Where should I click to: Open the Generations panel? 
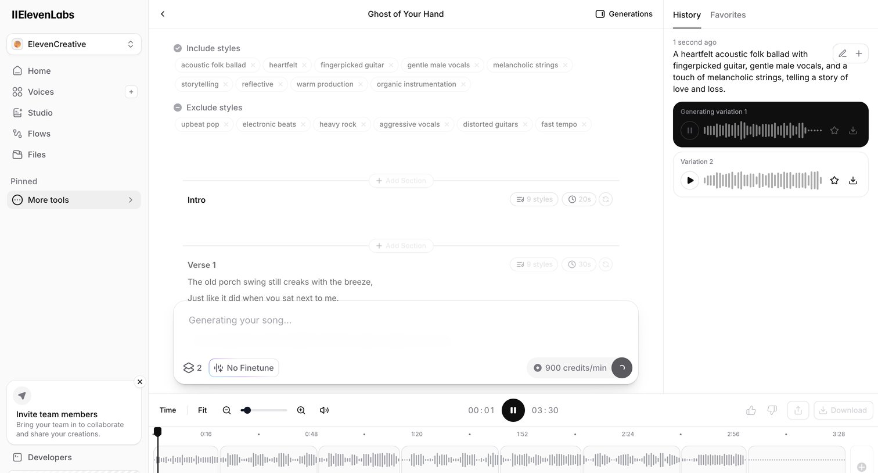[x=624, y=14]
